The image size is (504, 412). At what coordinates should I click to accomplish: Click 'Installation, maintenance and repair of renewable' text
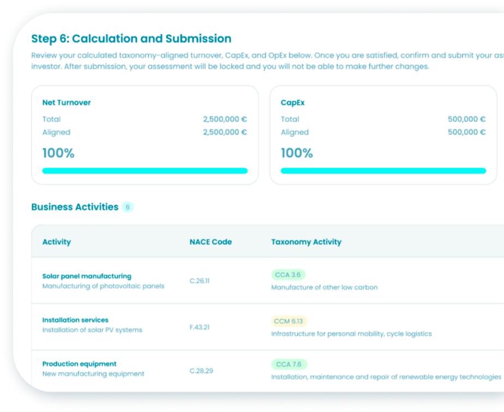click(x=352, y=377)
